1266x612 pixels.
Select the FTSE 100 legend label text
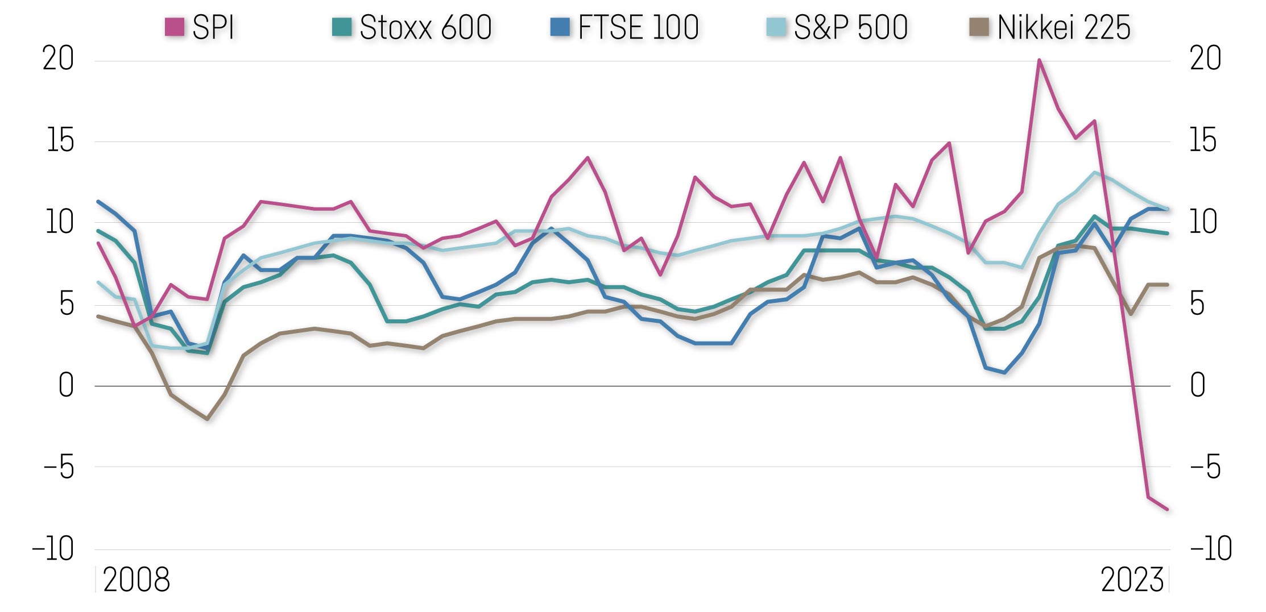[x=638, y=27]
